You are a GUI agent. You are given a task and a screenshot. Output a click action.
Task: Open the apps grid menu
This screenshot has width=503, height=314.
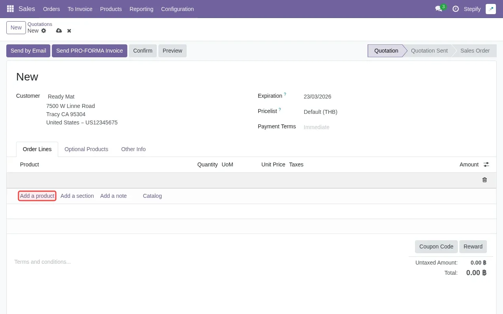pos(10,9)
